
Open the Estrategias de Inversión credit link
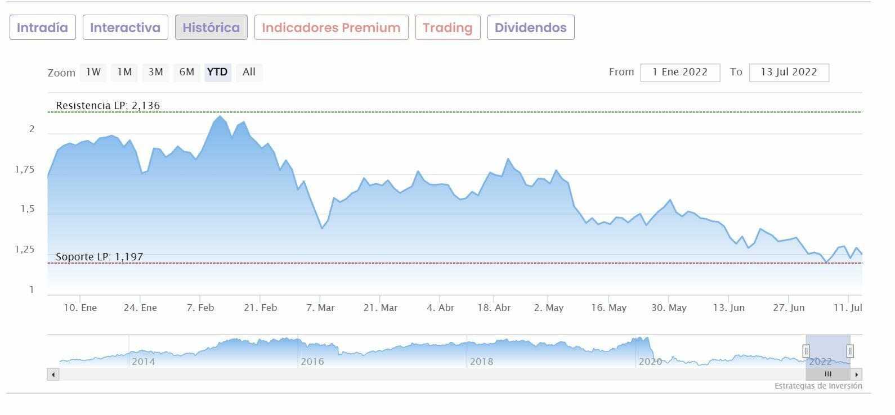[x=818, y=386]
